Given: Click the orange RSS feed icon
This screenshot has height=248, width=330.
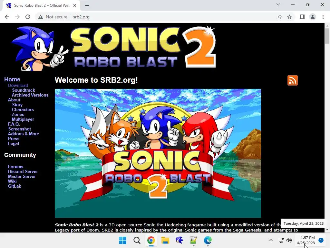Looking at the screenshot, I should pyautogui.click(x=293, y=80).
